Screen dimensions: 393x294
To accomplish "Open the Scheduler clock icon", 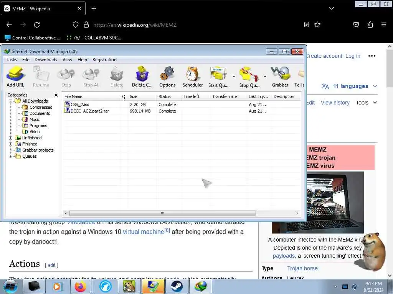I will pyautogui.click(x=193, y=77).
